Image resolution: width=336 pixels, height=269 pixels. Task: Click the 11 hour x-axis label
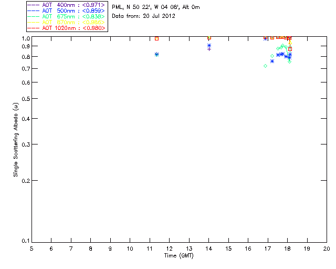[150, 249]
